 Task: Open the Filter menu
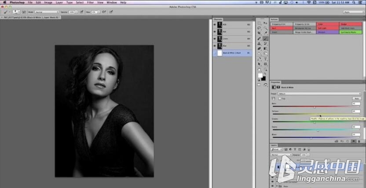pos(90,2)
